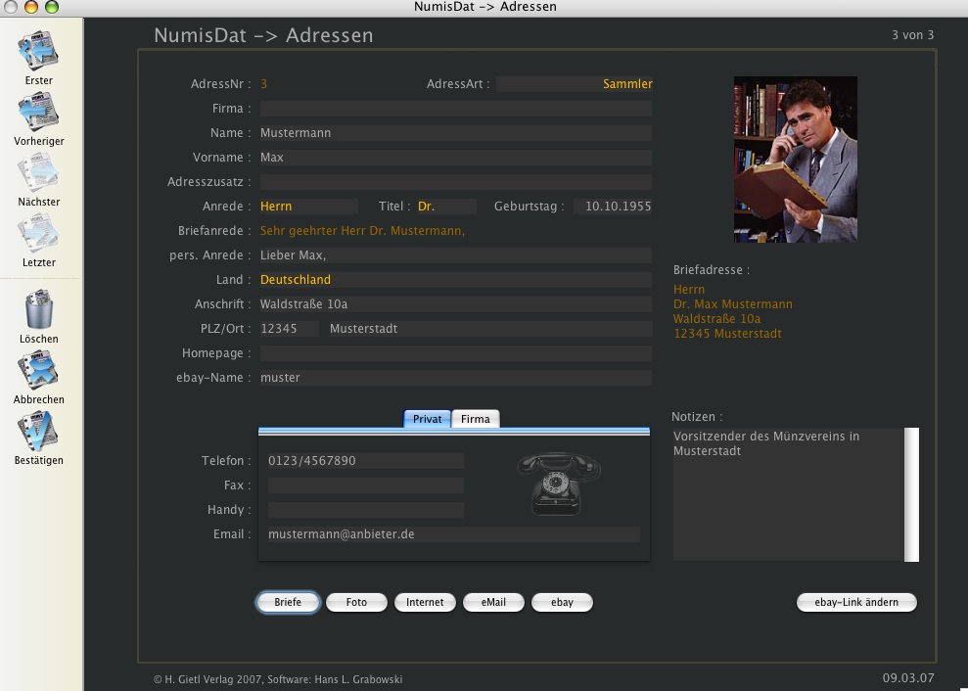
Task: Click pers. Anrede field 'Lieber Max,'
Action: coord(455,255)
